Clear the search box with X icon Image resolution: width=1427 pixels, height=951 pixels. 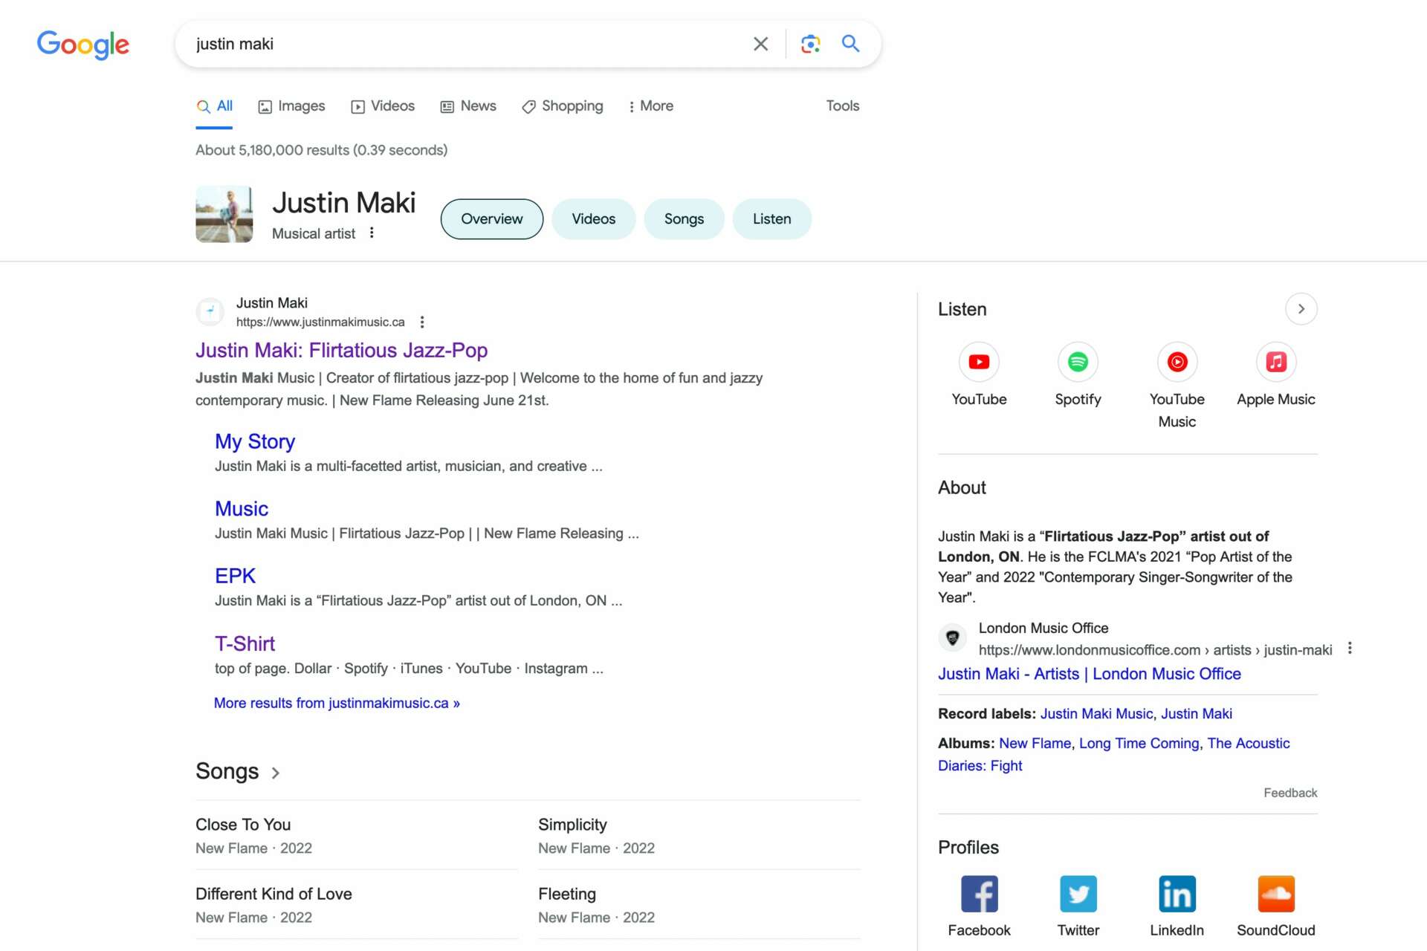pyautogui.click(x=760, y=44)
